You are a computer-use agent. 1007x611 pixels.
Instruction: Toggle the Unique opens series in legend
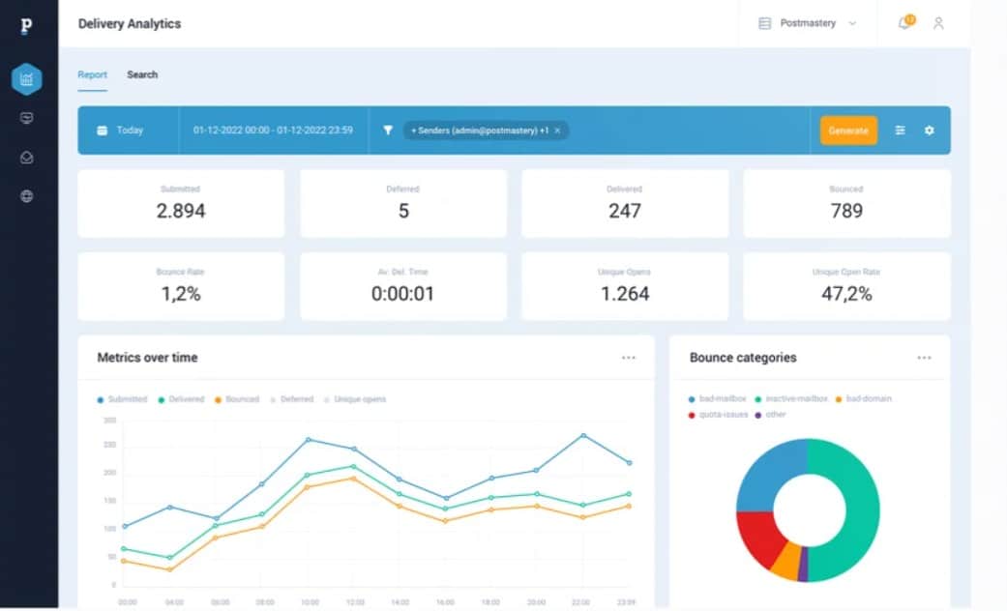click(355, 399)
